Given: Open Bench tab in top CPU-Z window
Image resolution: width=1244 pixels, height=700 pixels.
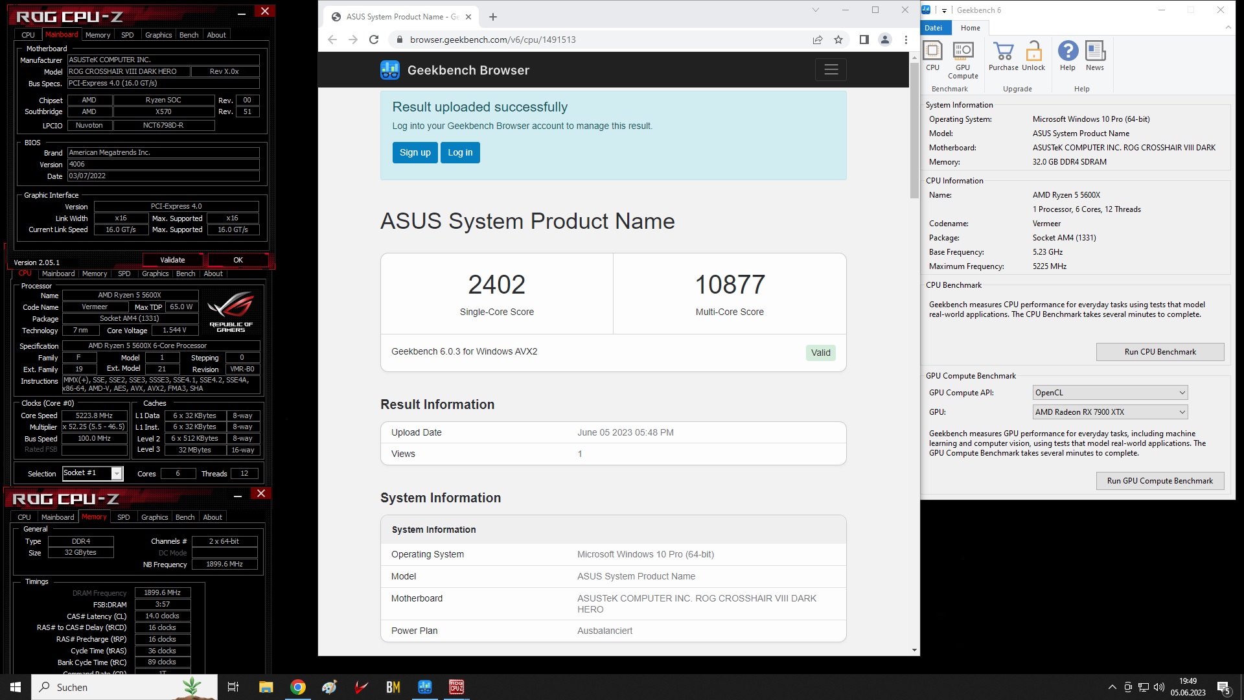Looking at the screenshot, I should tap(189, 35).
